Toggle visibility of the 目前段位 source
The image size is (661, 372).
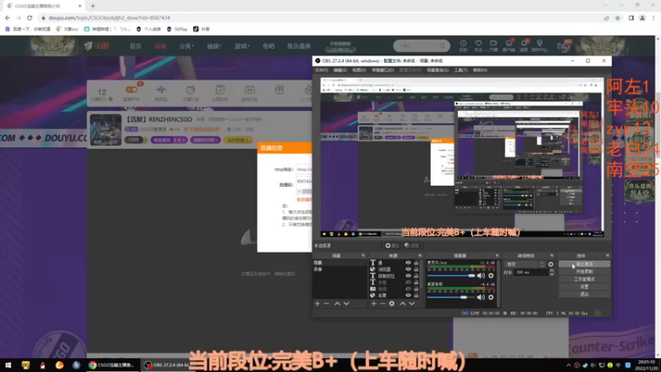[408, 276]
